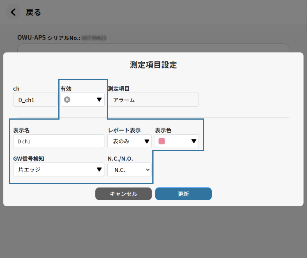
Task: Click the 表示名 input field
Action: (x=59, y=141)
